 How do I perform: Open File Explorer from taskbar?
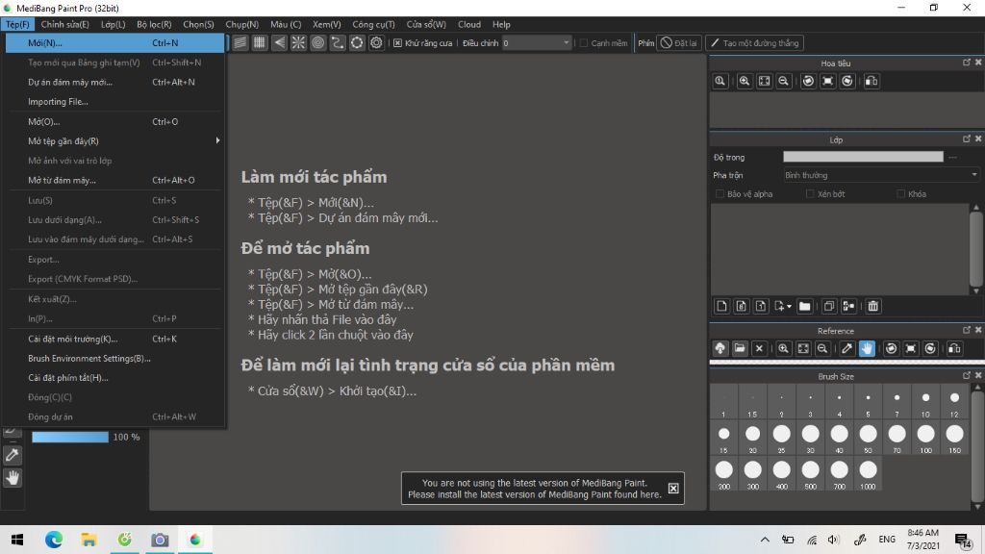pyautogui.click(x=89, y=540)
